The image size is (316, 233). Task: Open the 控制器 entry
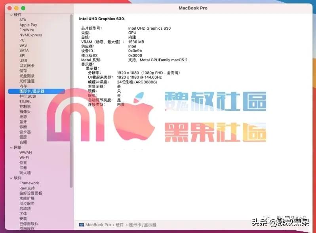pos(25,106)
